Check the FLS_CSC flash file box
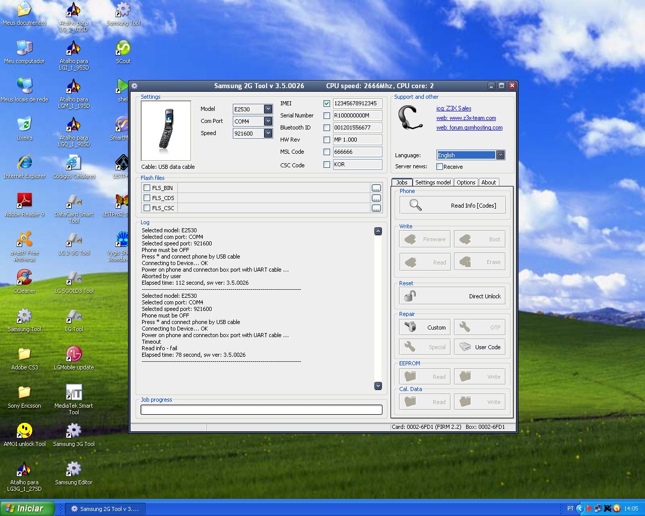The width and height of the screenshot is (645, 516). tap(147, 208)
